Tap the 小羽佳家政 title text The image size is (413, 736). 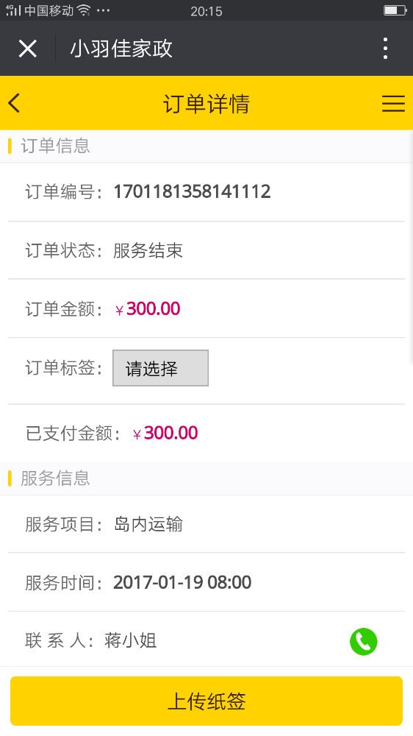pos(121,49)
